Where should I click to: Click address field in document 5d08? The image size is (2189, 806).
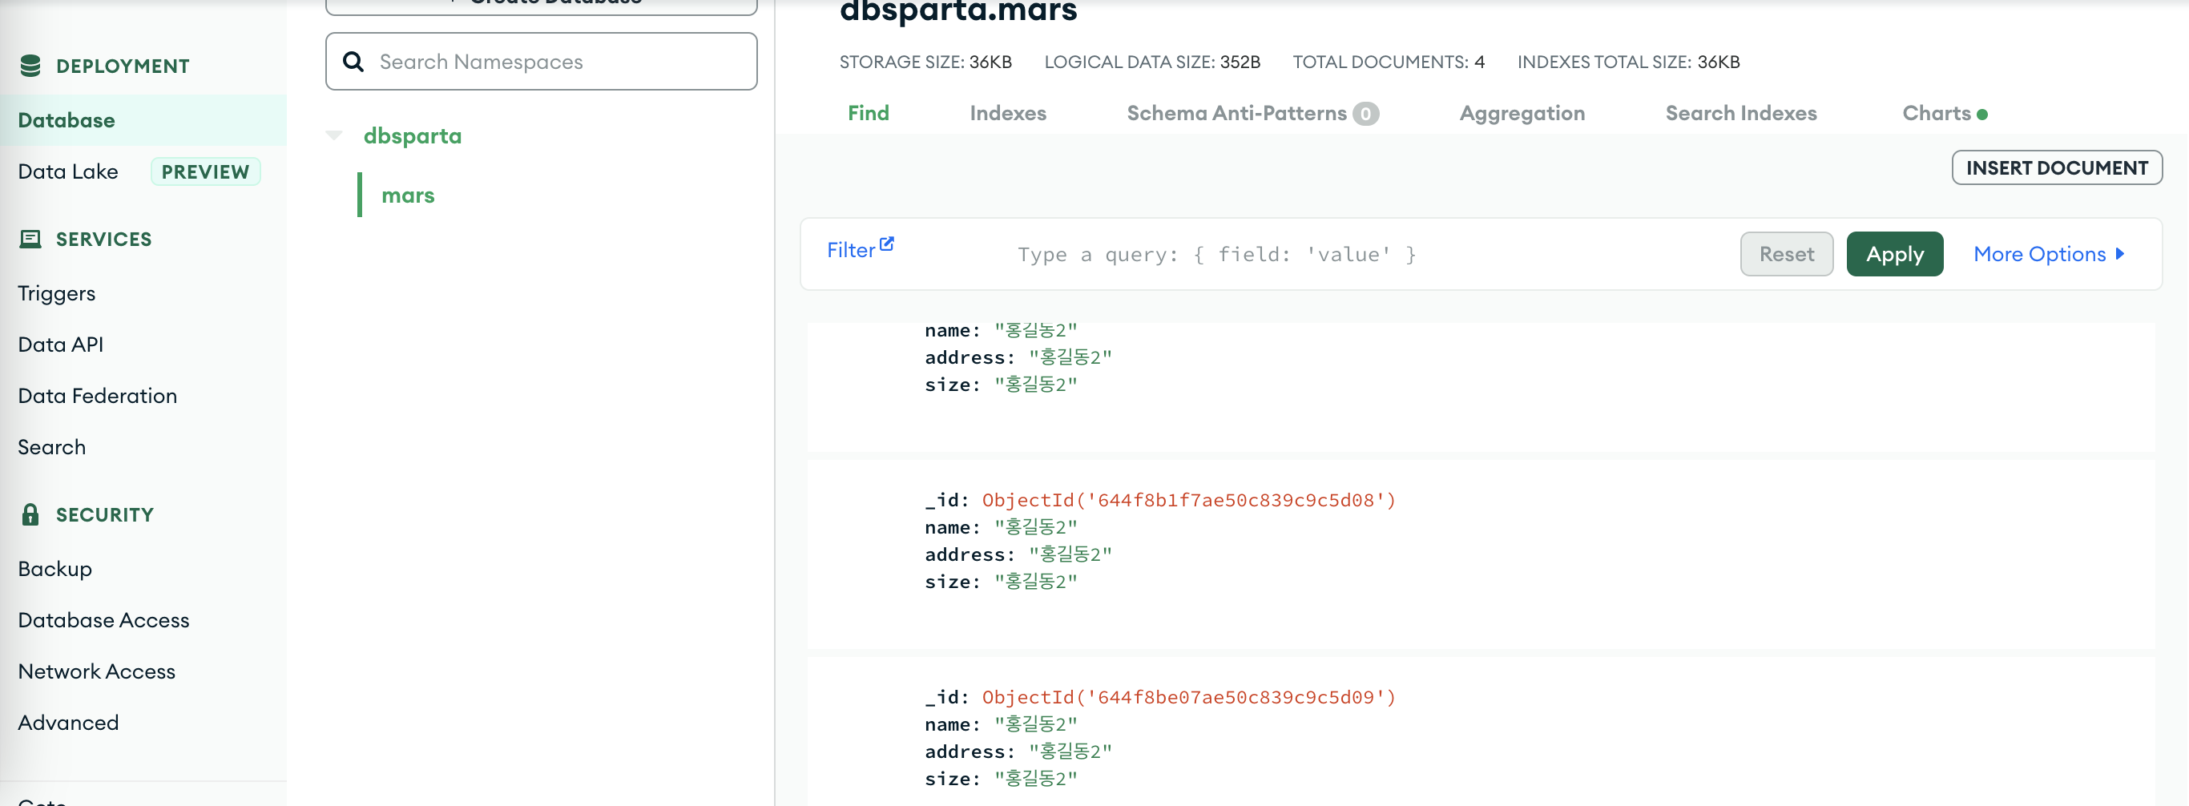1018,554
